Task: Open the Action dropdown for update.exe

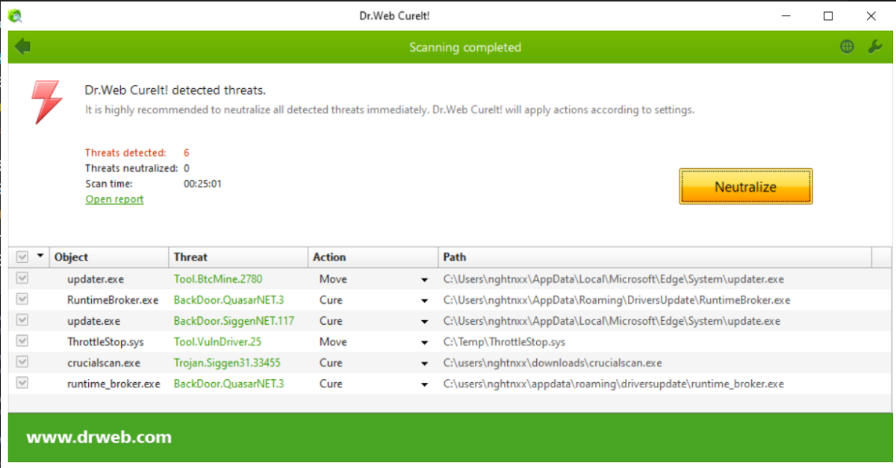Action: (x=425, y=322)
